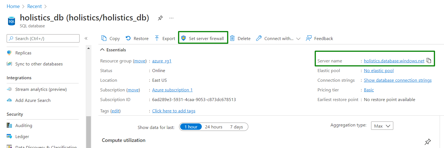
Task: Open the Basic pricing tier link
Action: coord(369,90)
